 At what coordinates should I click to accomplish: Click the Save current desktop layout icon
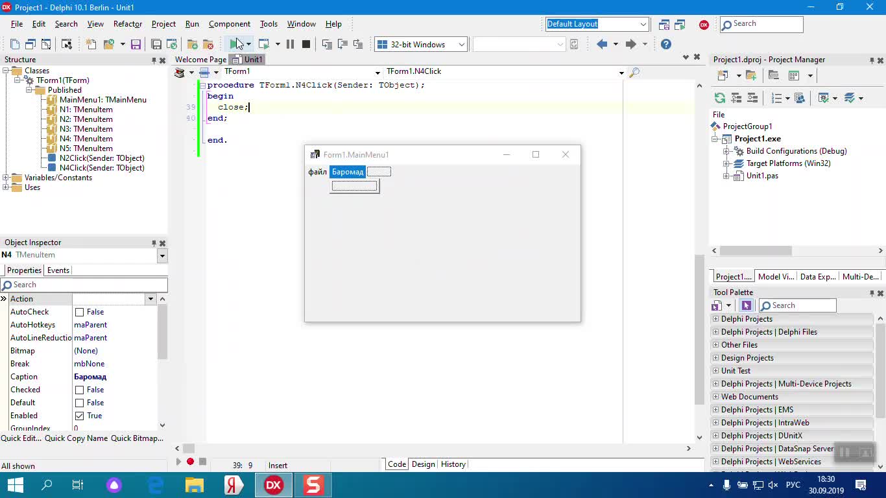click(x=664, y=25)
